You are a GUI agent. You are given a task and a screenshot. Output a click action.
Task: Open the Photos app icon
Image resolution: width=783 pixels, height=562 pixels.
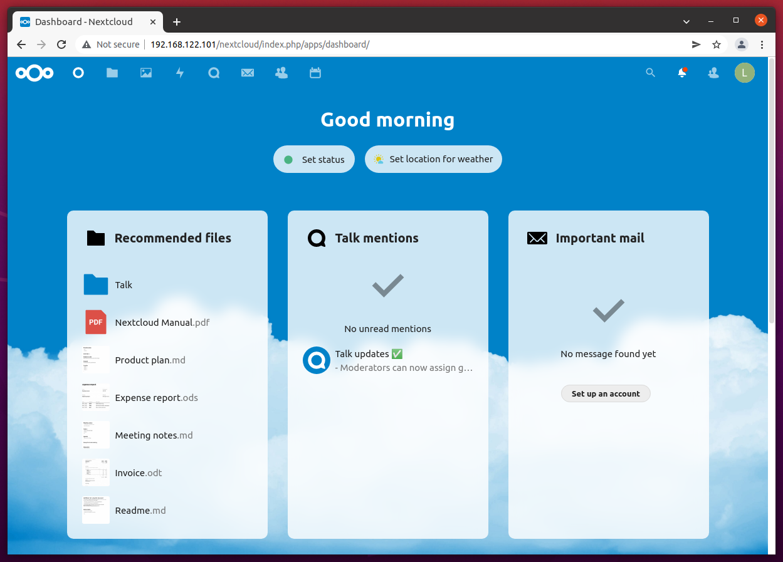(146, 73)
